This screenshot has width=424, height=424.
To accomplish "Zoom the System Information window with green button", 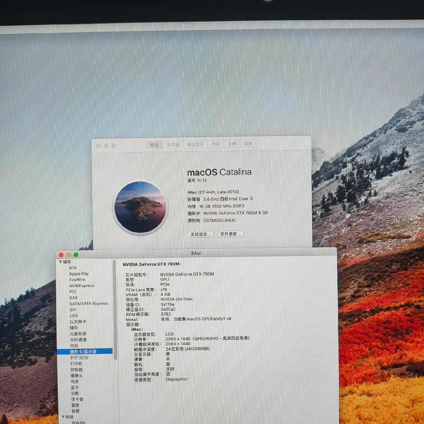I will pyautogui.click(x=76, y=255).
